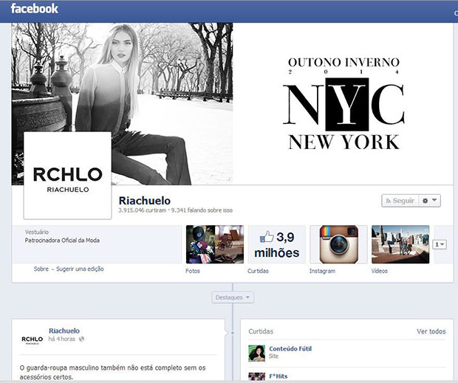Viewport: 458px width, 383px height.
Task: Follow the page with Seguir button
Action: tap(400, 201)
